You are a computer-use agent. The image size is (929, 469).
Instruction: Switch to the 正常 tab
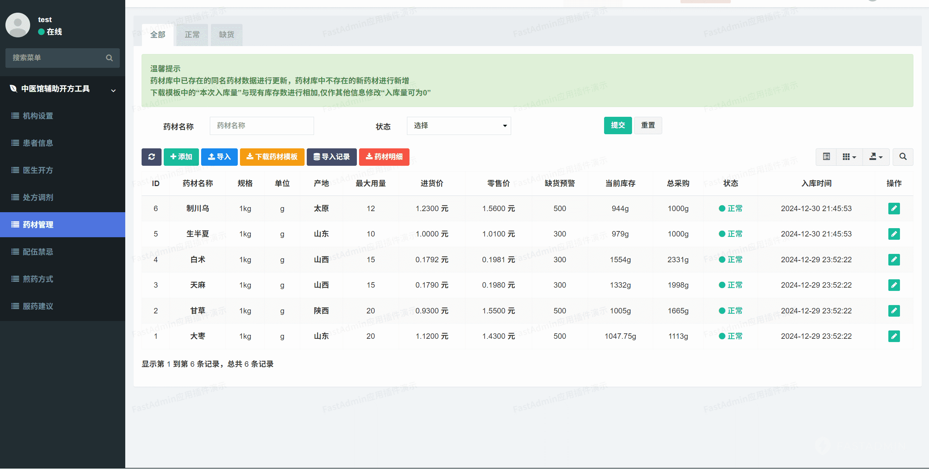[192, 35]
